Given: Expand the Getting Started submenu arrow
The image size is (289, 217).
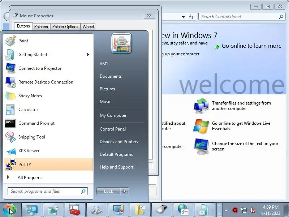Looking at the screenshot, I should pyautogui.click(x=88, y=55).
